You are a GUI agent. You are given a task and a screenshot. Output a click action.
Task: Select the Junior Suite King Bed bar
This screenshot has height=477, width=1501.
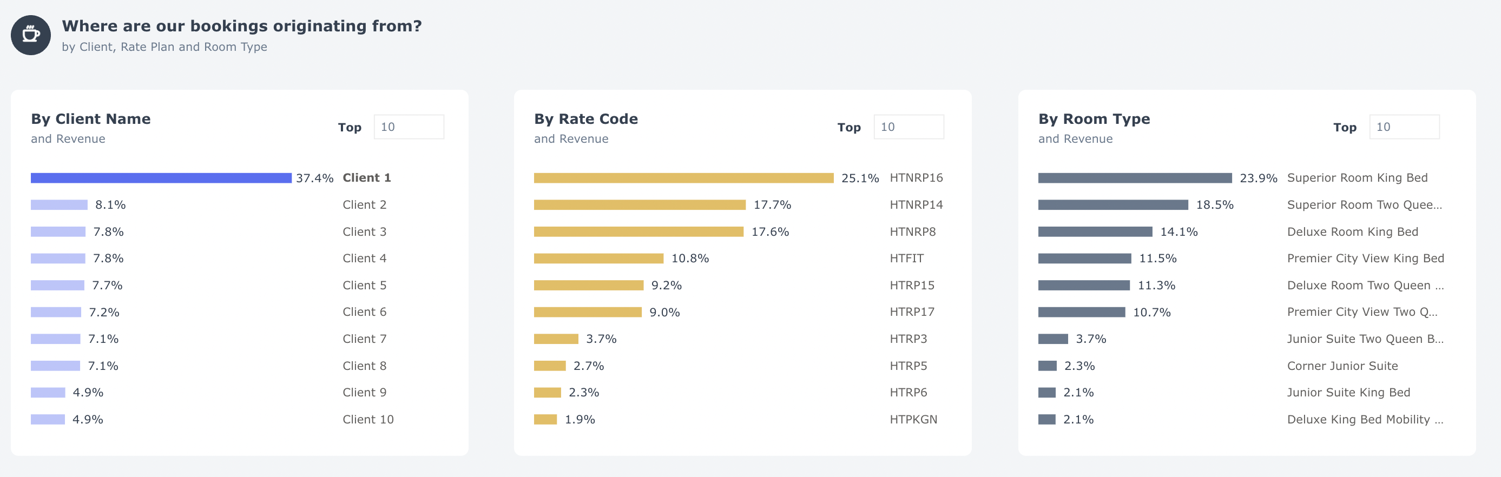(x=1046, y=393)
